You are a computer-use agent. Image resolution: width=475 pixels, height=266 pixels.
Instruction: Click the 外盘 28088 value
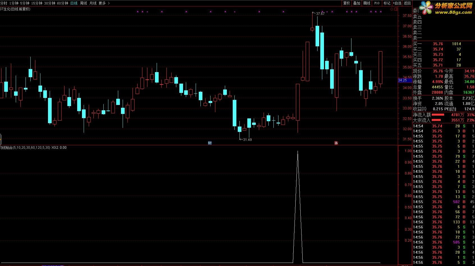tap(437, 92)
